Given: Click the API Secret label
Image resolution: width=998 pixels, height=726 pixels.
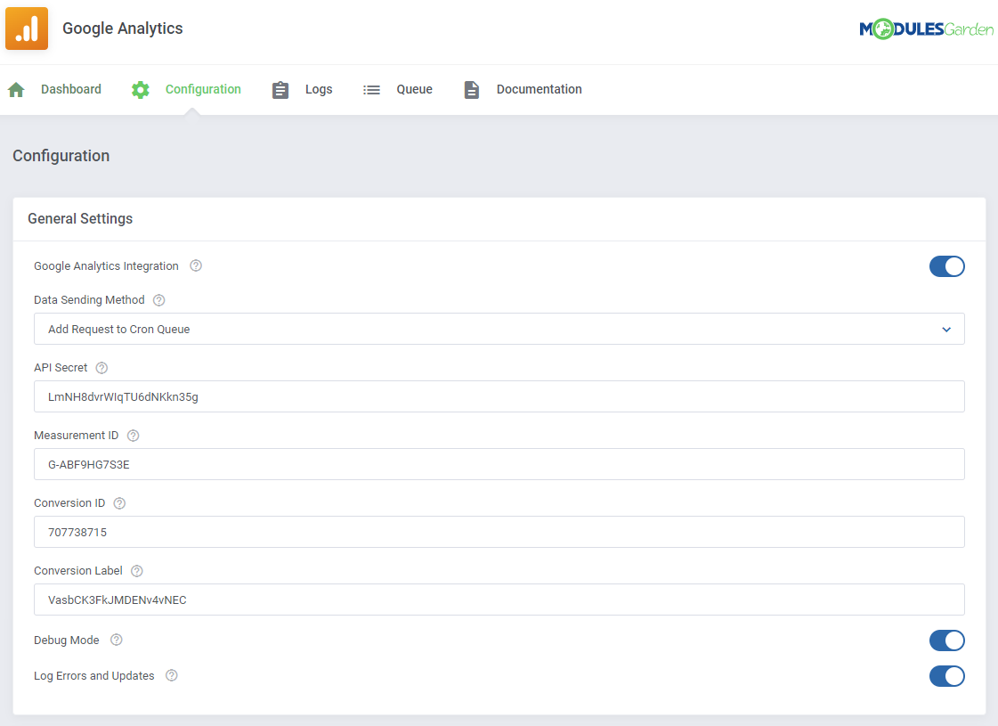Looking at the screenshot, I should [61, 368].
